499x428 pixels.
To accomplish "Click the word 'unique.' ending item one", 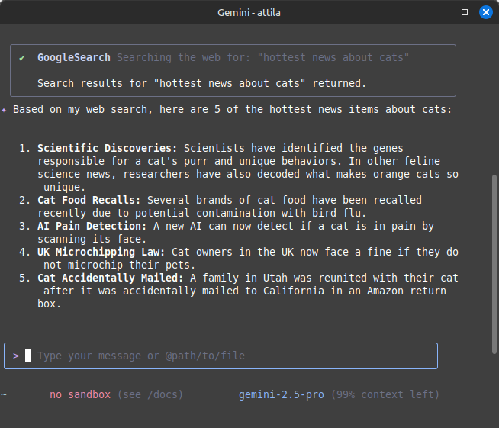I will coord(65,188).
